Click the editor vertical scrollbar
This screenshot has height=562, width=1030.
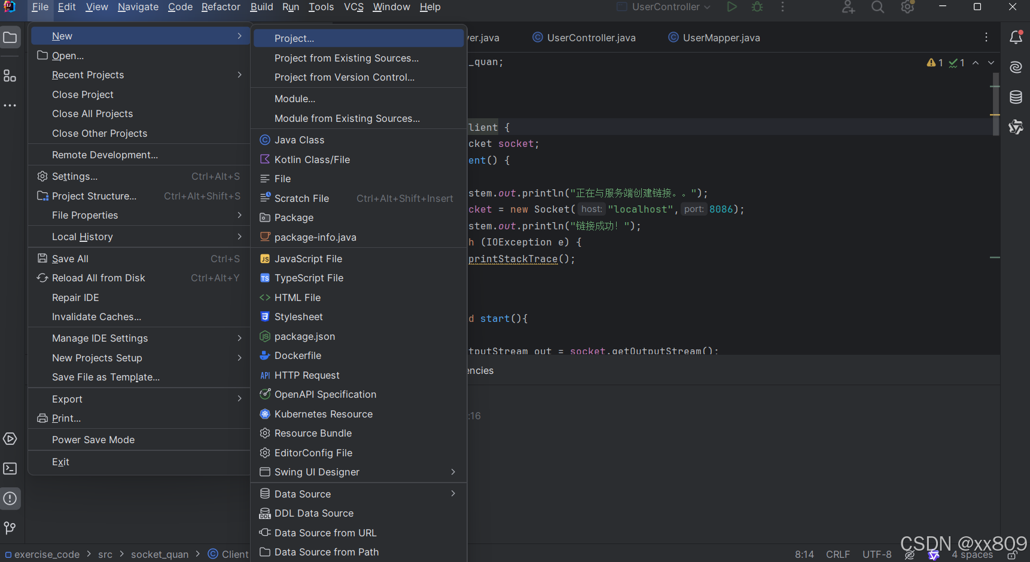click(x=995, y=105)
